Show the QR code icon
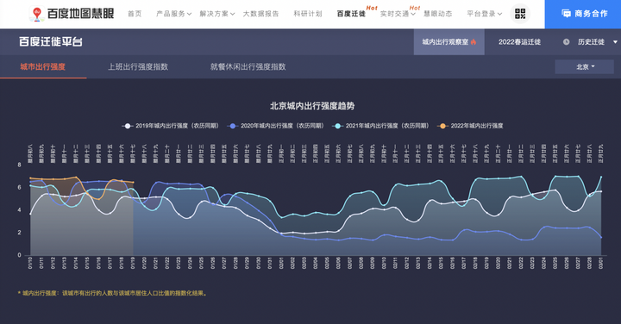Viewport: 621px width, 324px height. 519,14
